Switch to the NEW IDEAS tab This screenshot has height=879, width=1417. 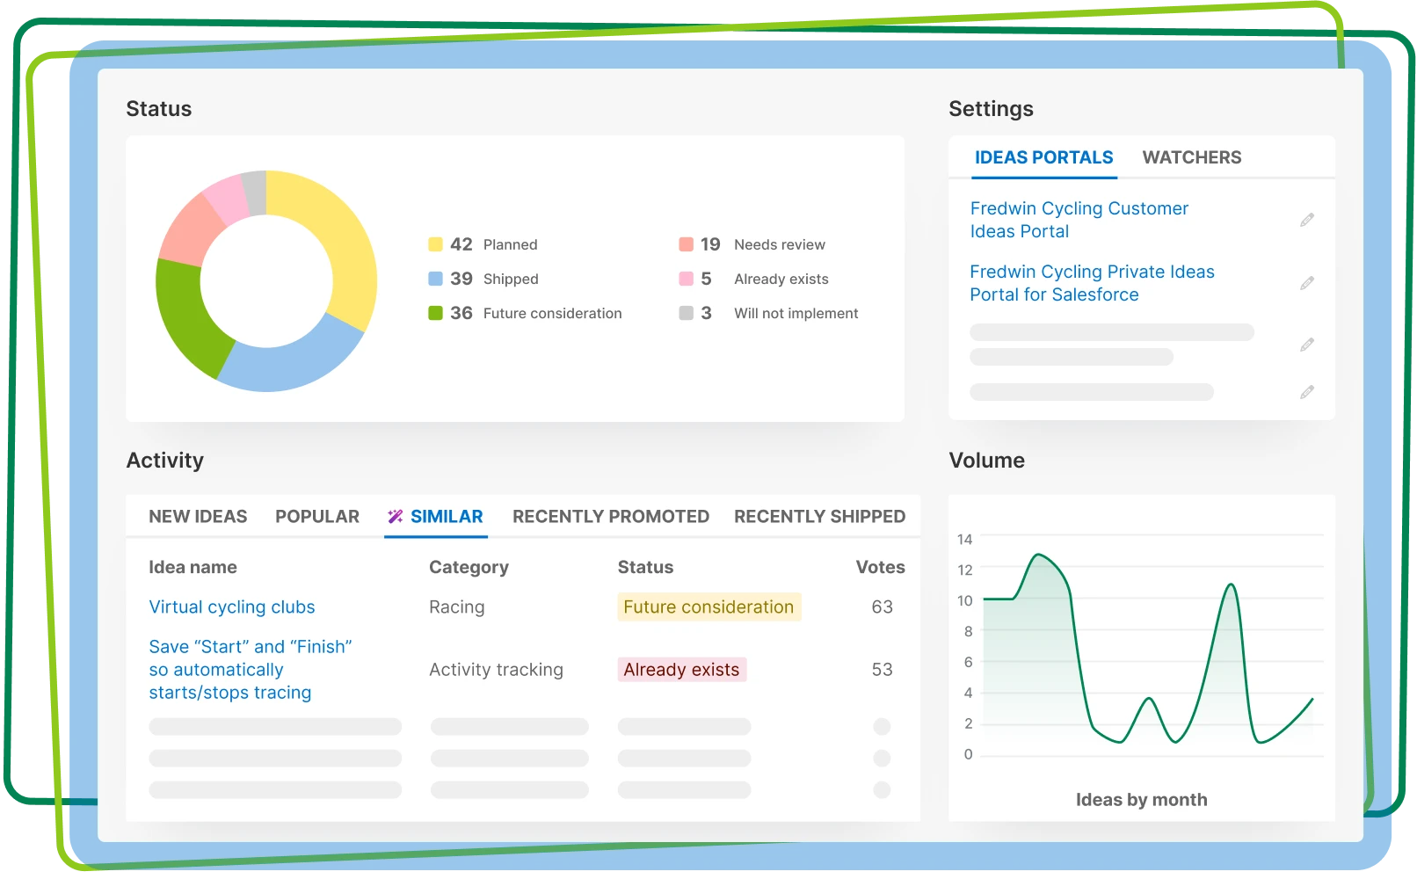198,516
